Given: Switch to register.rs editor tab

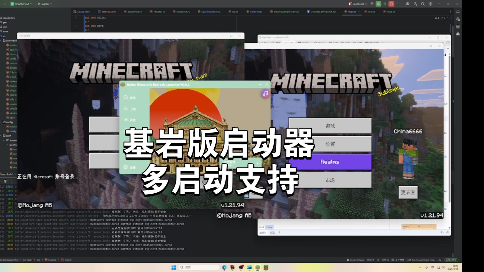Looking at the screenshot, I should [x=157, y=12].
